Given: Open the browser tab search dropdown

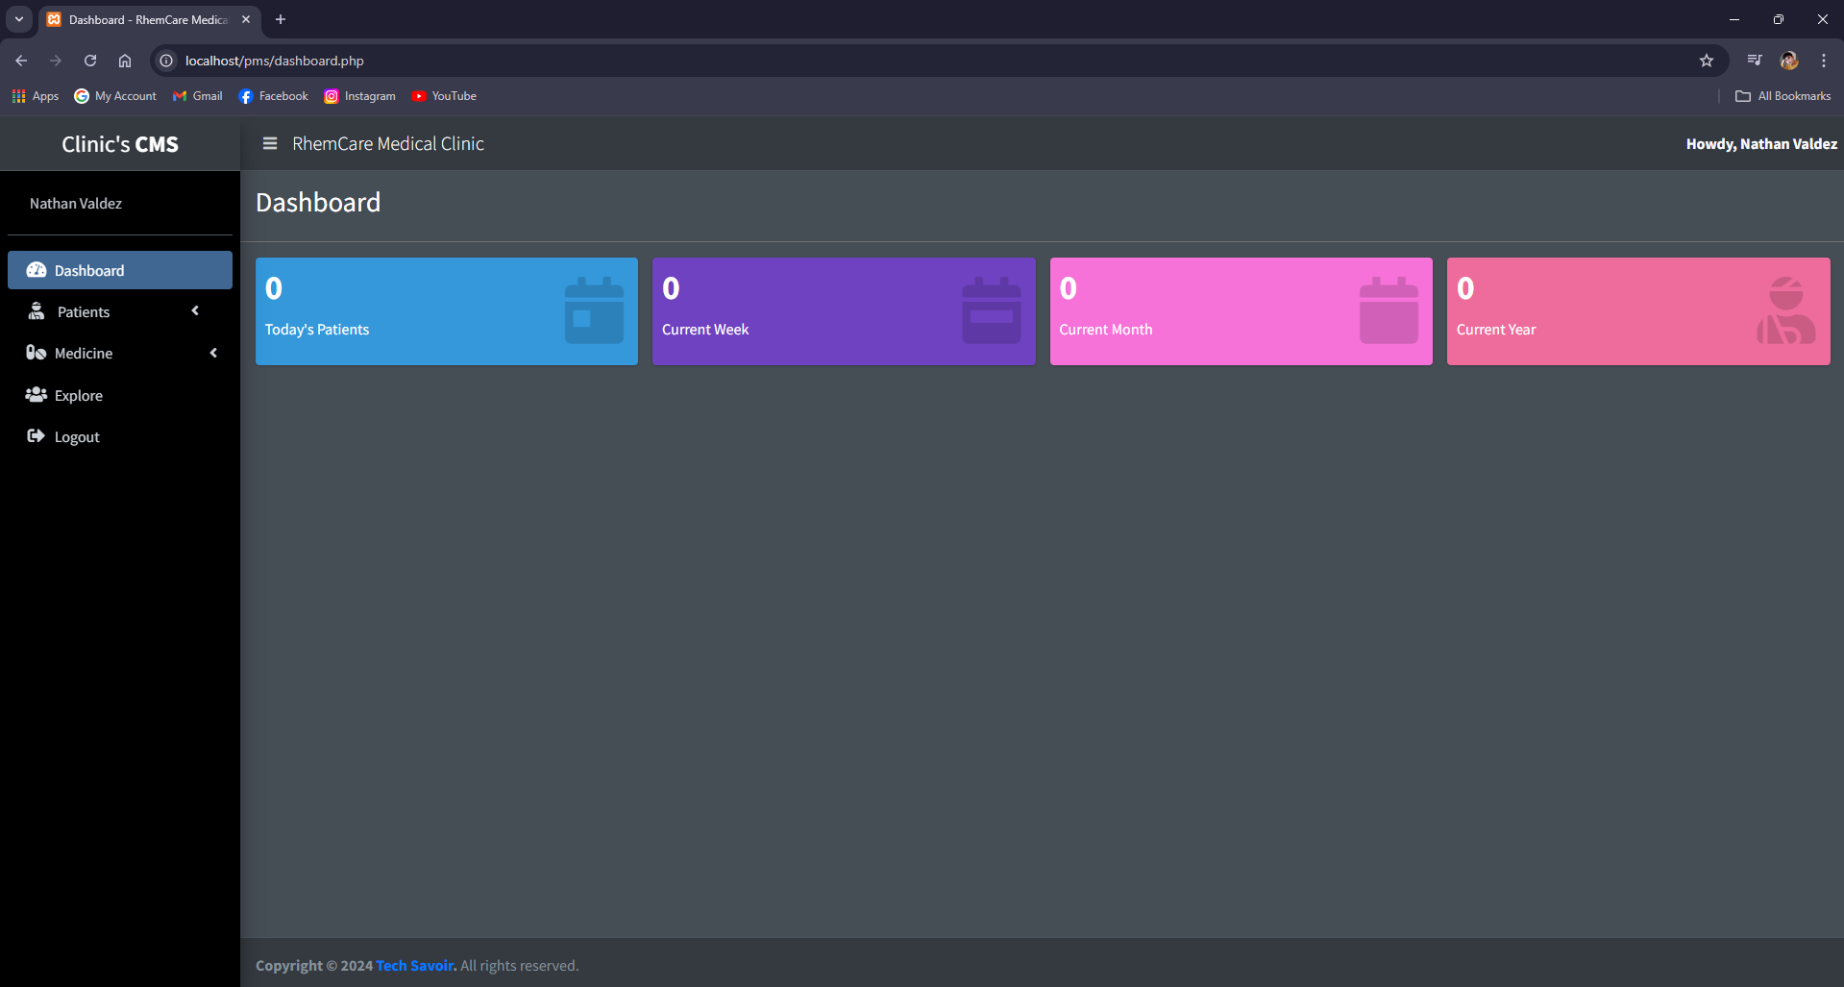Looking at the screenshot, I should pos(19,19).
